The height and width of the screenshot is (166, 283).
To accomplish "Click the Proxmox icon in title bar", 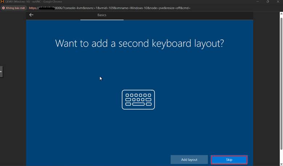I will (2, 2).
